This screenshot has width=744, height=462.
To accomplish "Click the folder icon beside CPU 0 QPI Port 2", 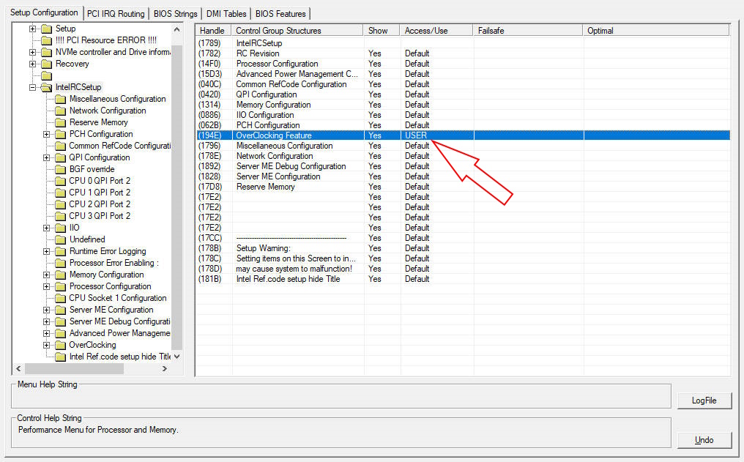I will (60, 181).
